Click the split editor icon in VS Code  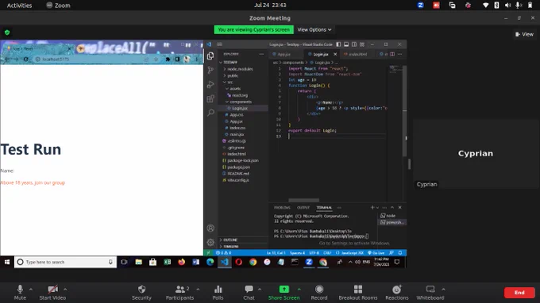pos(392,54)
